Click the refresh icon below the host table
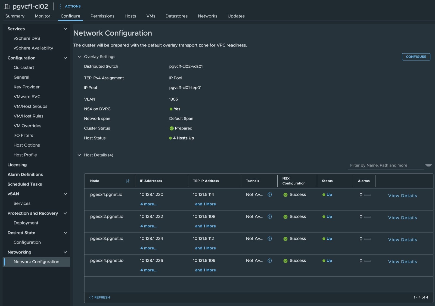This screenshot has width=435, height=306. click(91, 297)
